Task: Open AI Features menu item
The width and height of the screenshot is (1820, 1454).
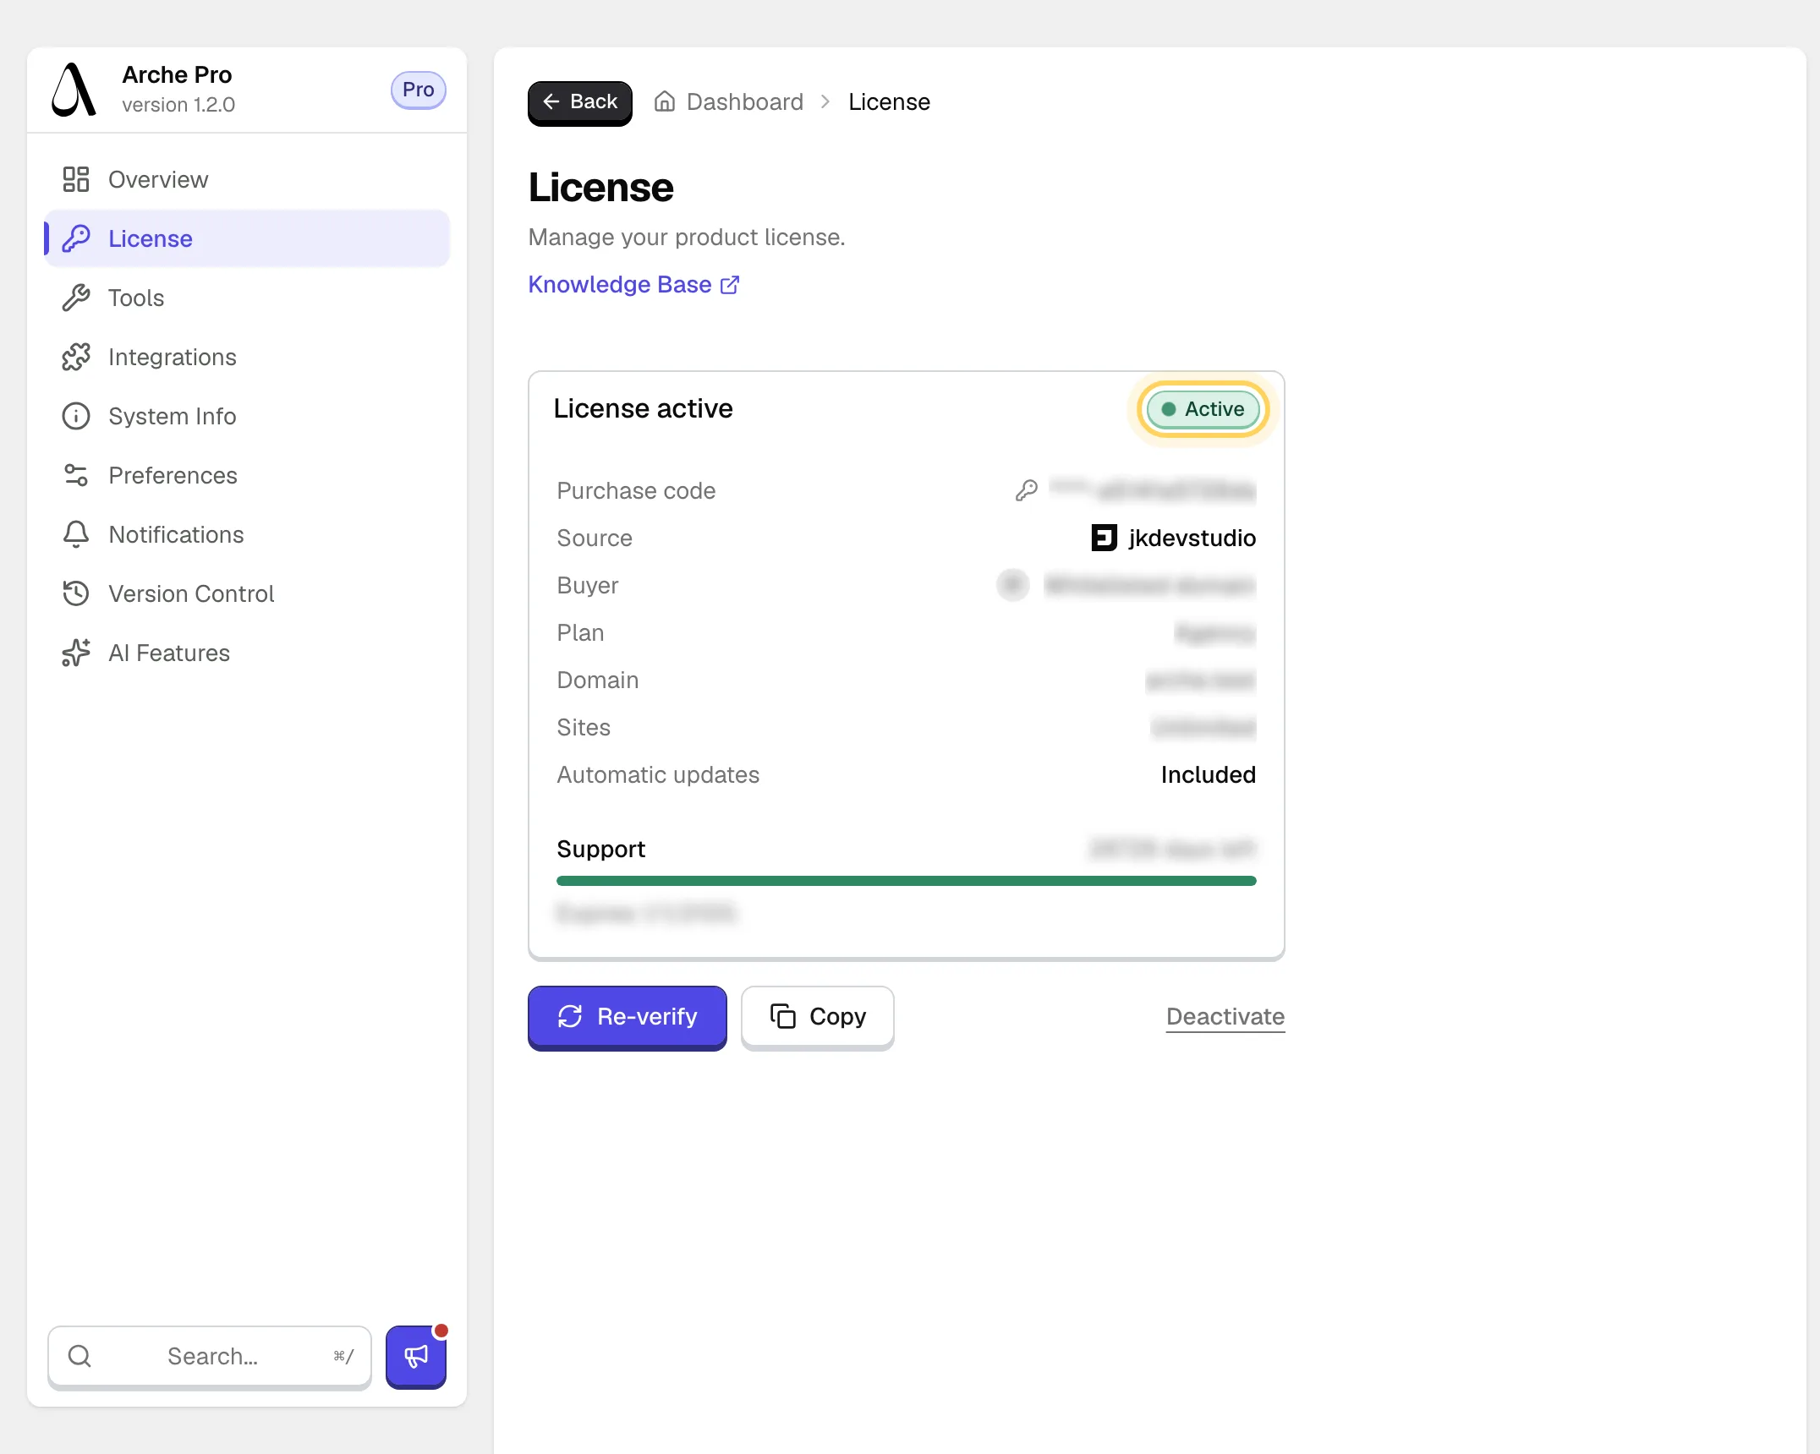Action: (247, 653)
